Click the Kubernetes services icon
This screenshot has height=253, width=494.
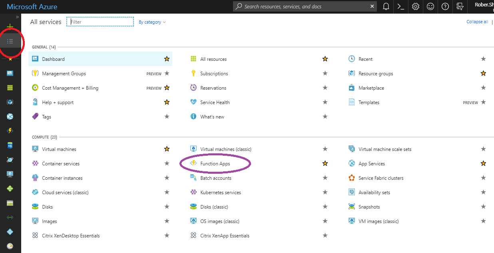pos(193,193)
